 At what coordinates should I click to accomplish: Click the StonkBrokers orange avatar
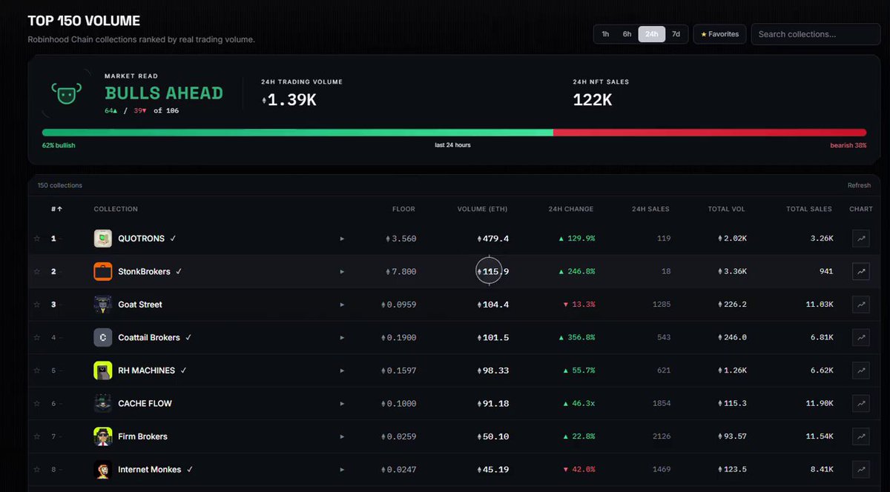(103, 272)
